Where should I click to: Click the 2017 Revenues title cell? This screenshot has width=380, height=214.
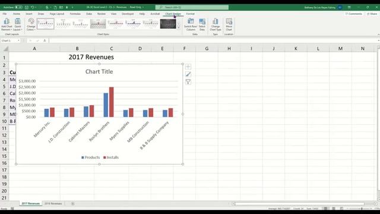point(91,57)
